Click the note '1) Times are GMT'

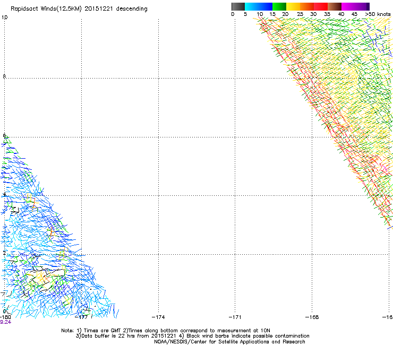click(99, 331)
